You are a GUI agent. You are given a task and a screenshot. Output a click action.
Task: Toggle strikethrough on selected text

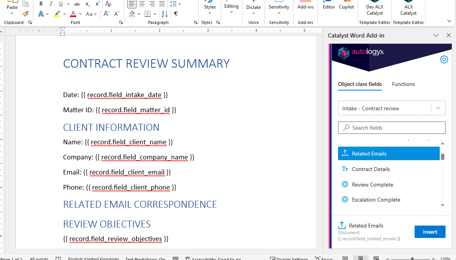pos(77,4)
